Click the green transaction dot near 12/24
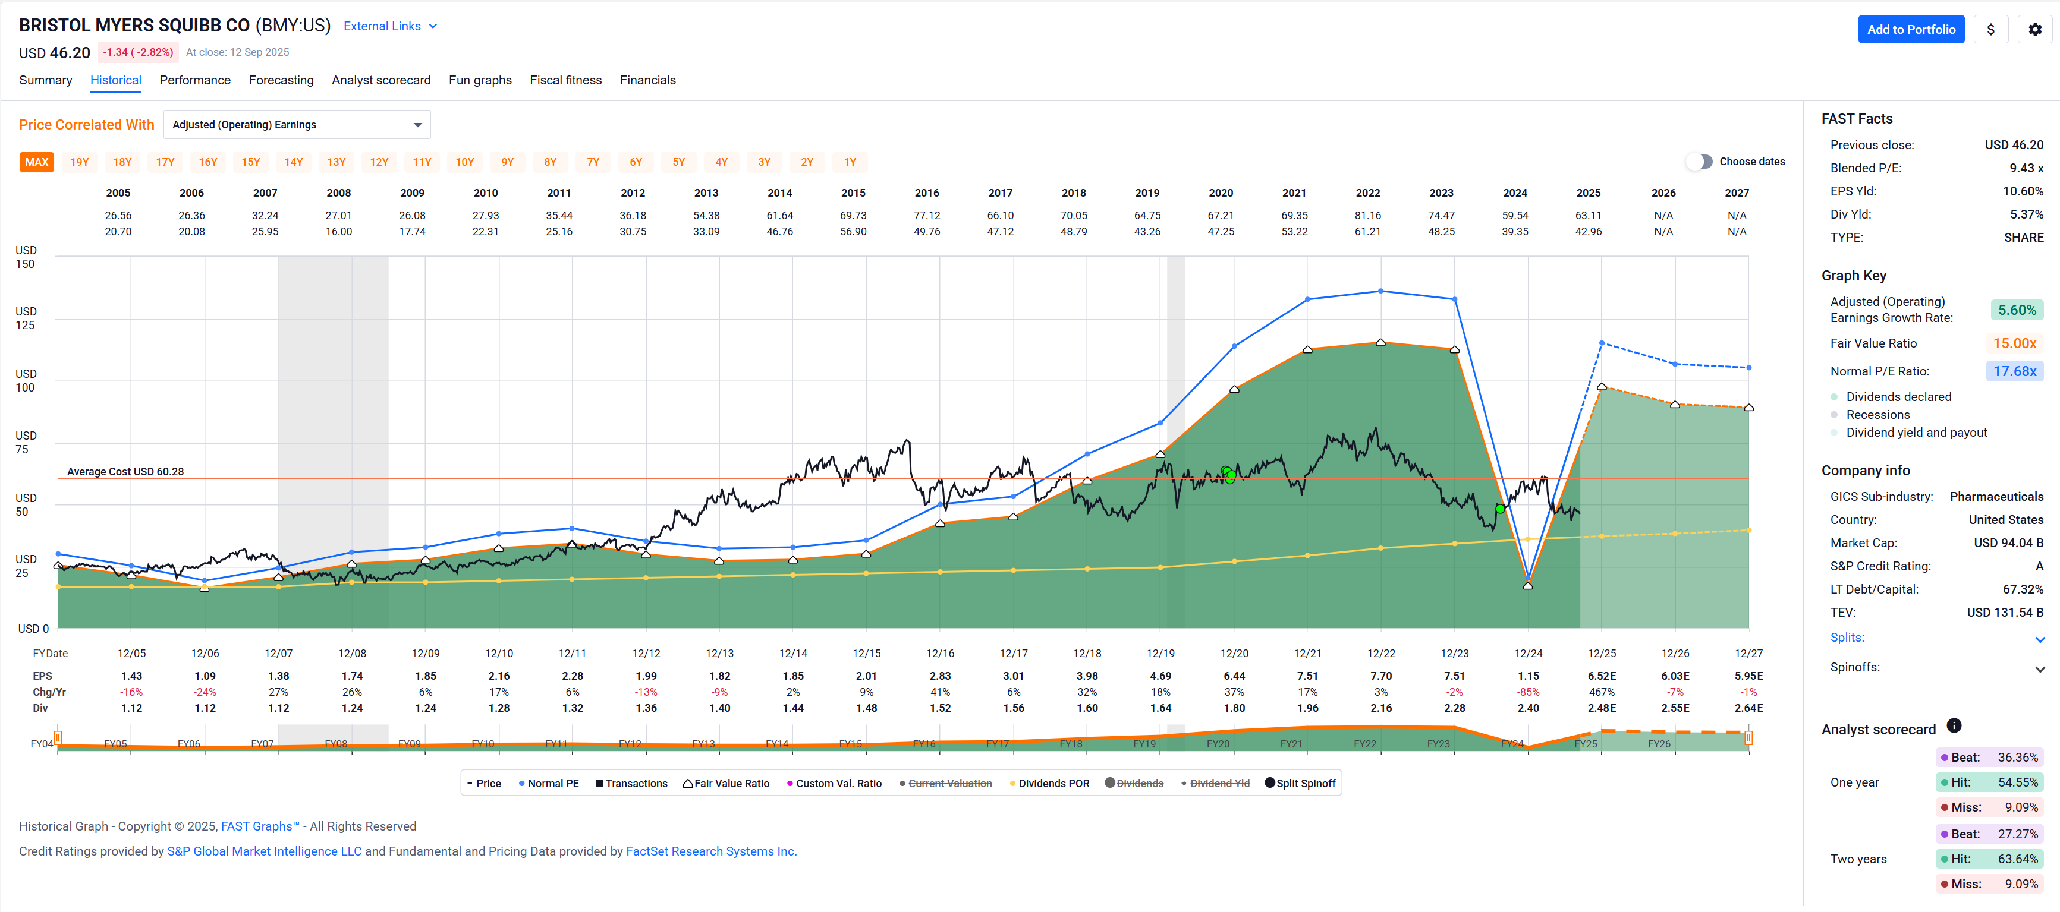 [1500, 509]
